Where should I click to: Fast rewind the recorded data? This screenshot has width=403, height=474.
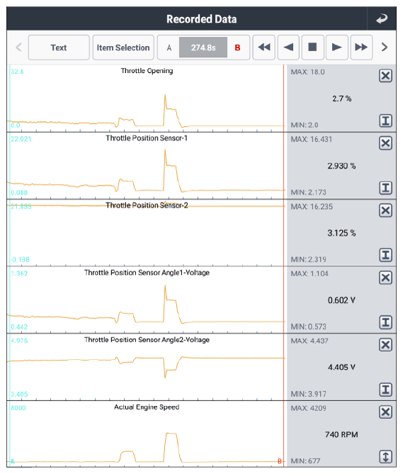pos(264,47)
